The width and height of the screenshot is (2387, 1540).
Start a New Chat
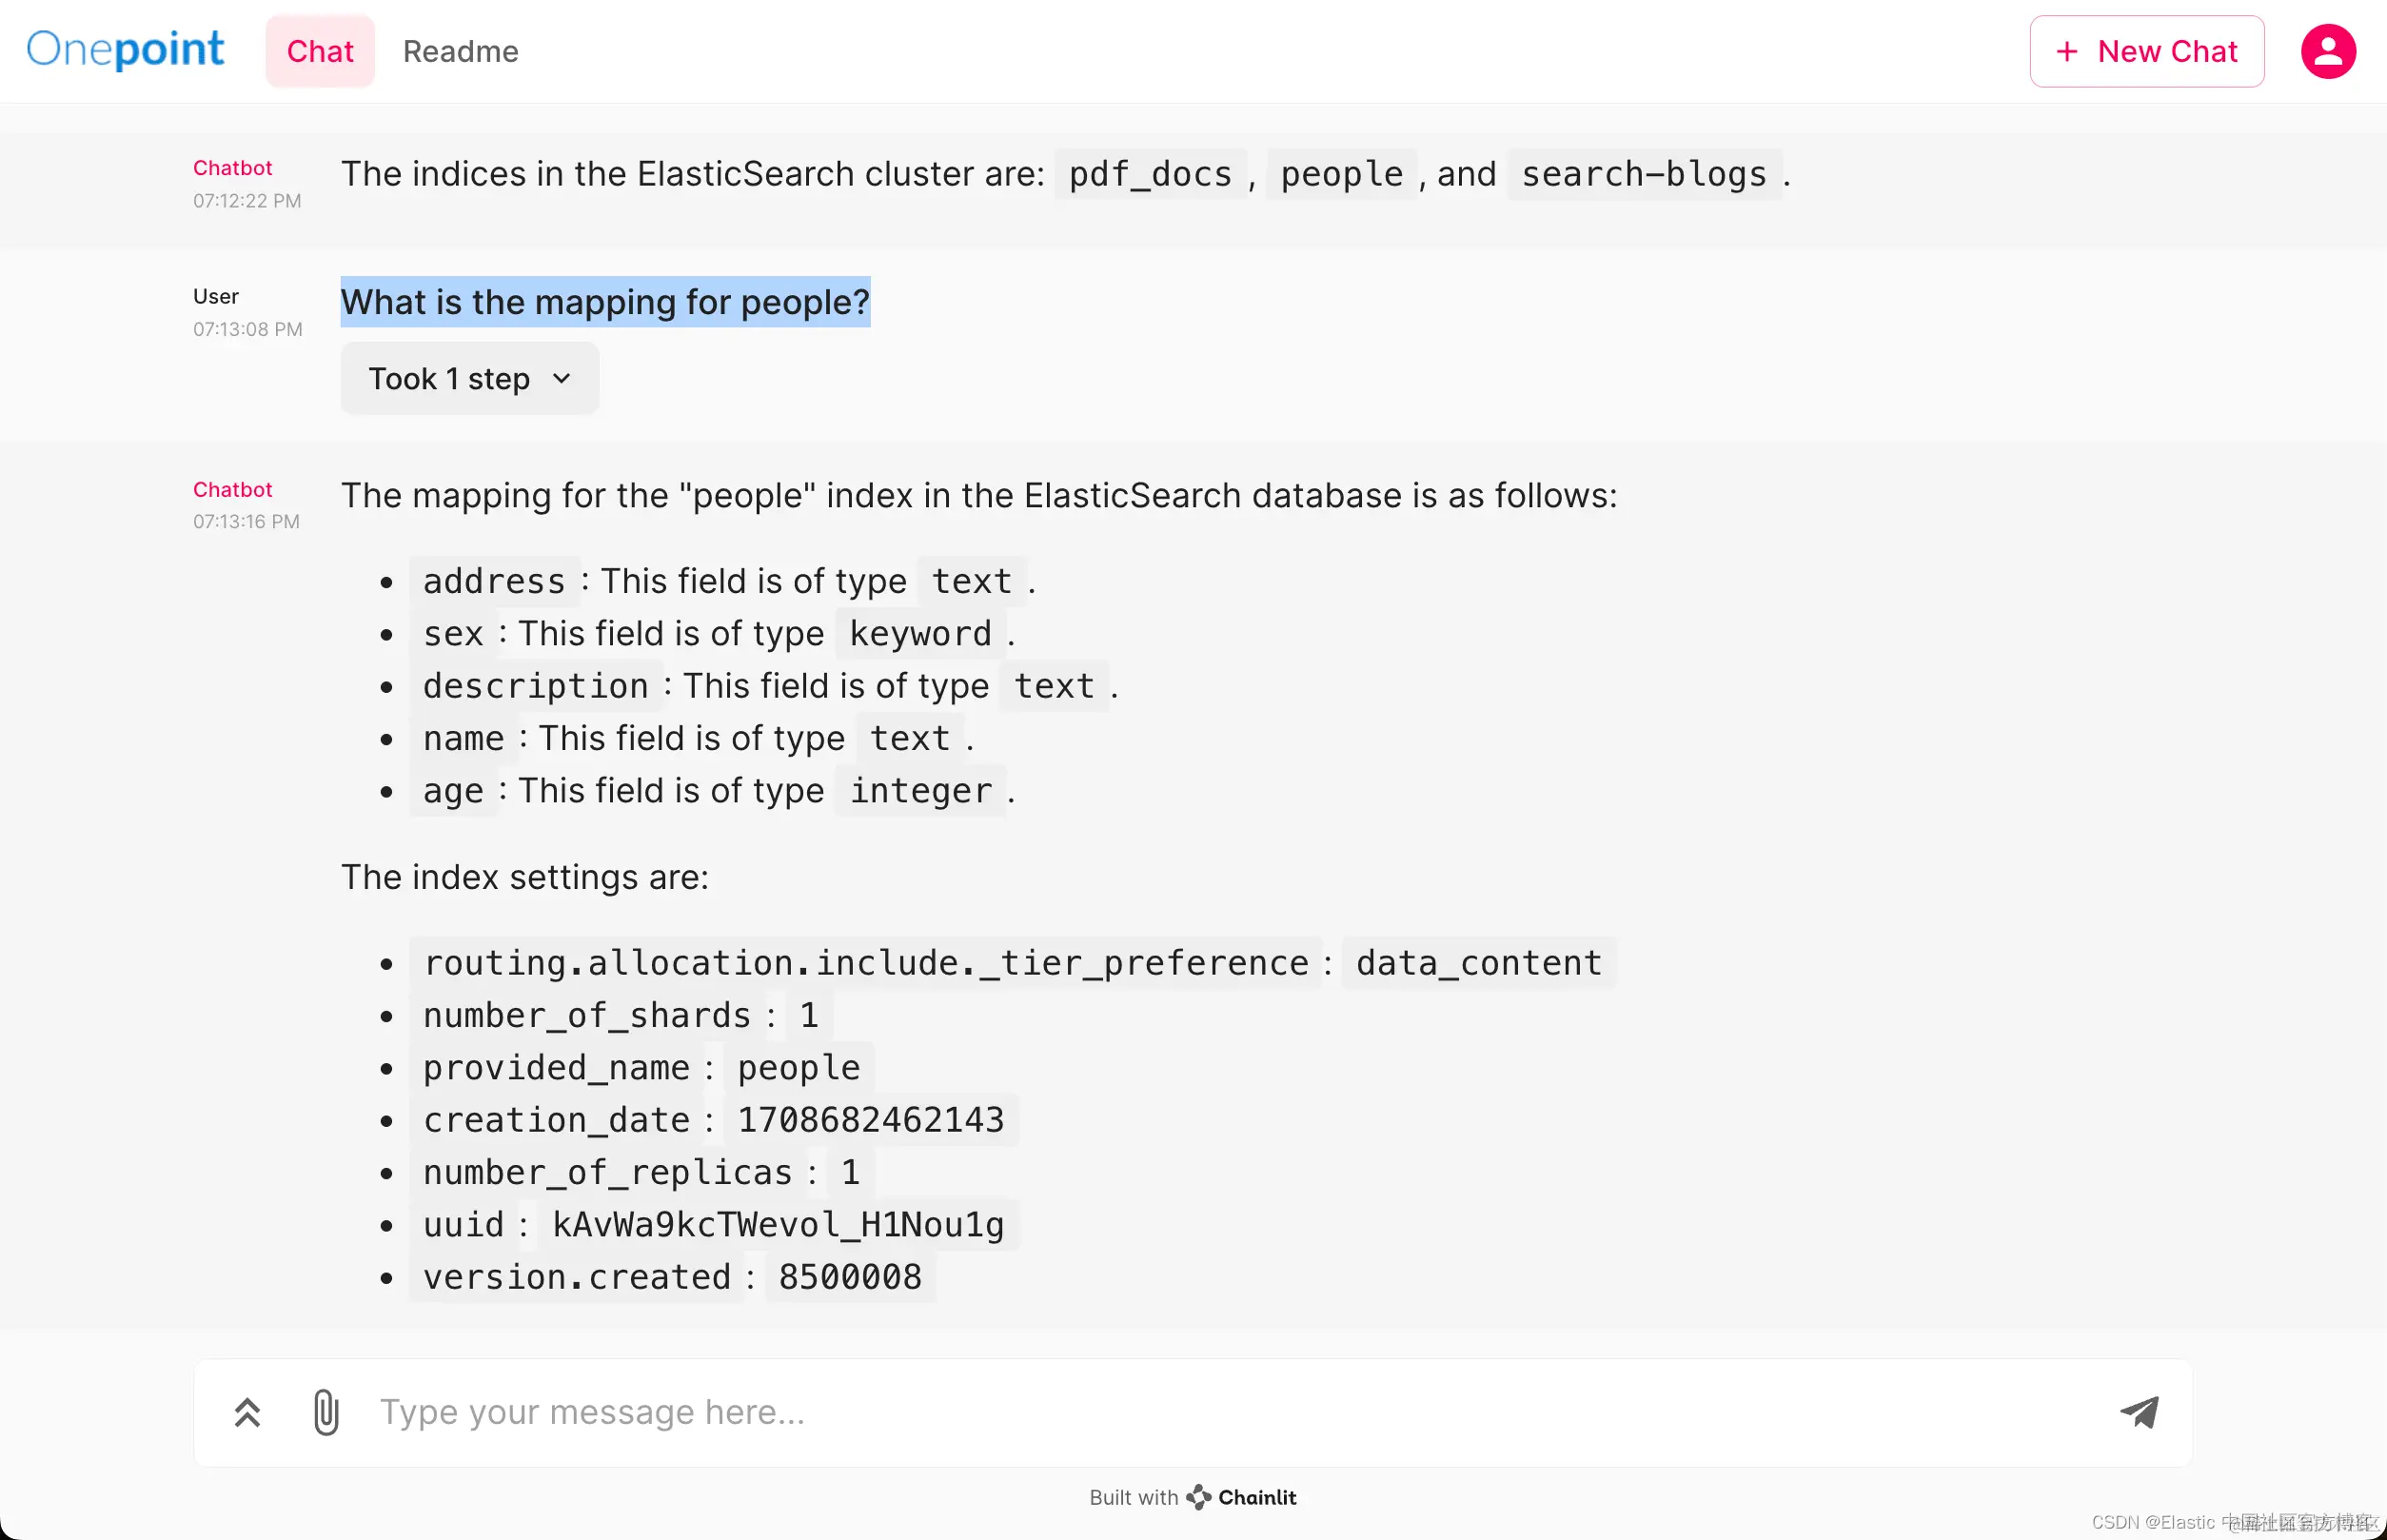(x=2147, y=51)
